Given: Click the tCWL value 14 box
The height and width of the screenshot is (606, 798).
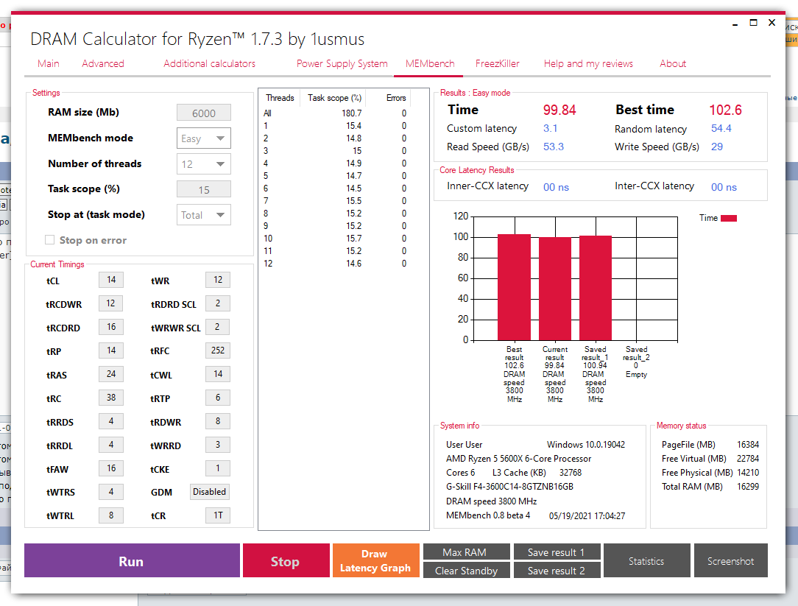Looking at the screenshot, I should [x=218, y=374].
